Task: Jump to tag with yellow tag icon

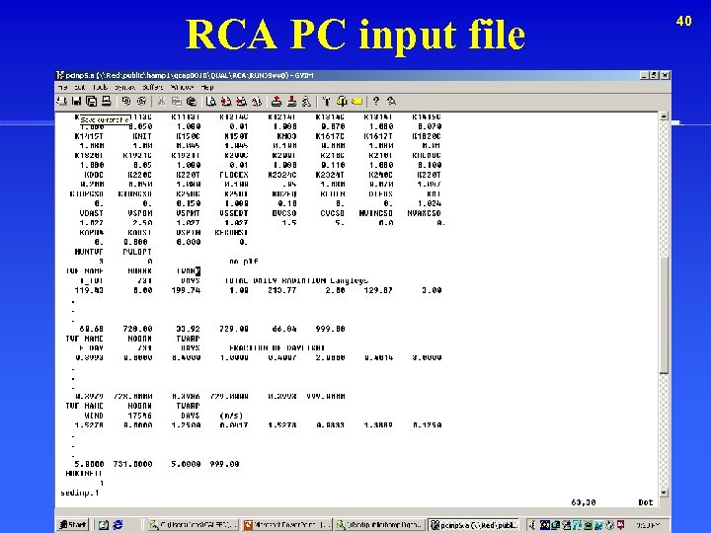Action: tap(356, 102)
